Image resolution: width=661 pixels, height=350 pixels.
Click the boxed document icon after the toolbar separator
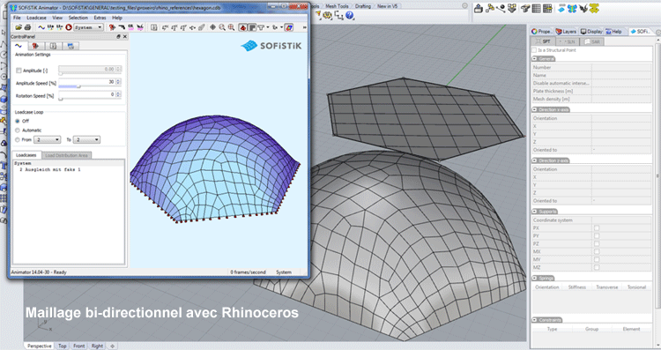click(154, 27)
